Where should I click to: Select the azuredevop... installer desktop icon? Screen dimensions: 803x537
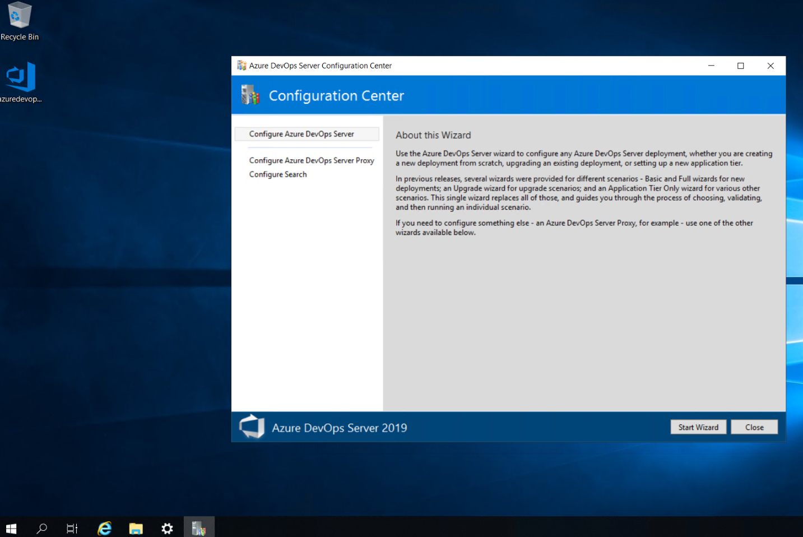coord(21,82)
